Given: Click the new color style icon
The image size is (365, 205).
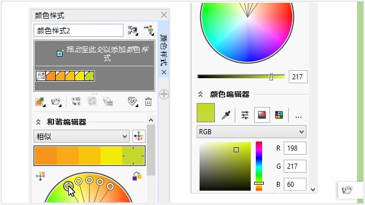Looking at the screenshot, I should tap(40, 102).
